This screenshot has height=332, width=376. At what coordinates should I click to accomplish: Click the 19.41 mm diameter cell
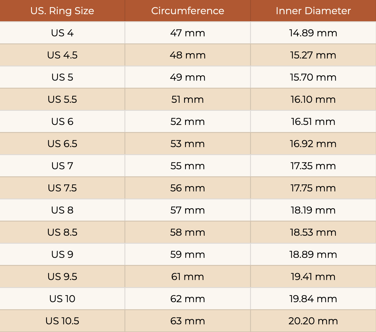click(313, 277)
